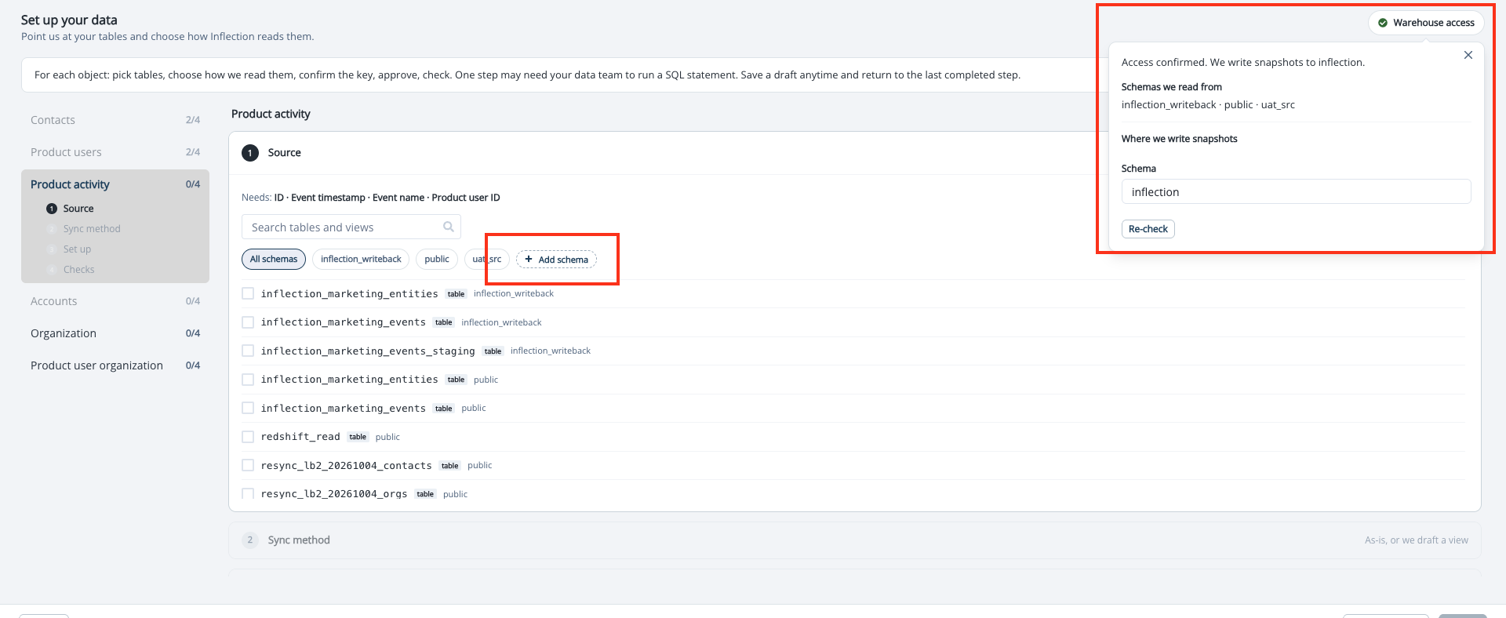Open Accounts in the sidebar
1506x618 pixels.
pyautogui.click(x=115, y=301)
